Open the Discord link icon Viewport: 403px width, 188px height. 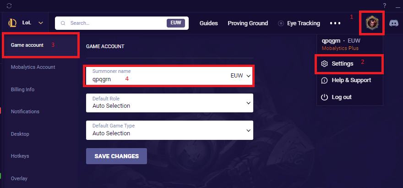[393, 23]
